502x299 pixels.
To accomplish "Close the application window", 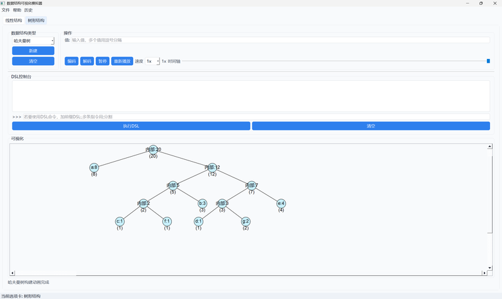I will 494,3.
